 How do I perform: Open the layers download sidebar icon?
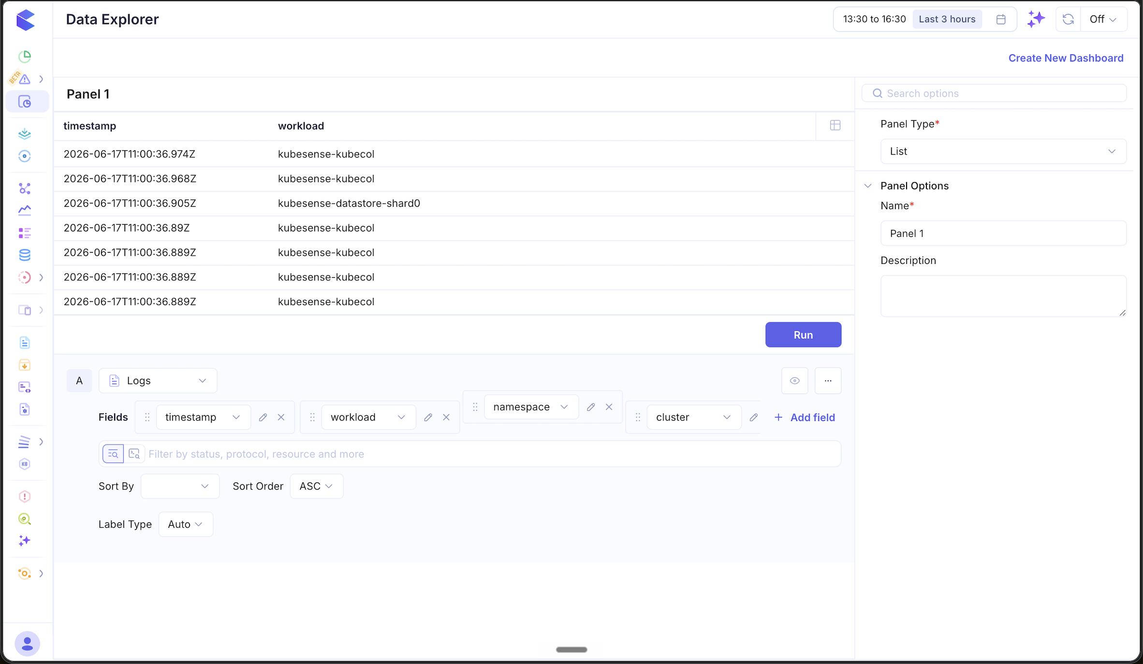[x=25, y=134]
